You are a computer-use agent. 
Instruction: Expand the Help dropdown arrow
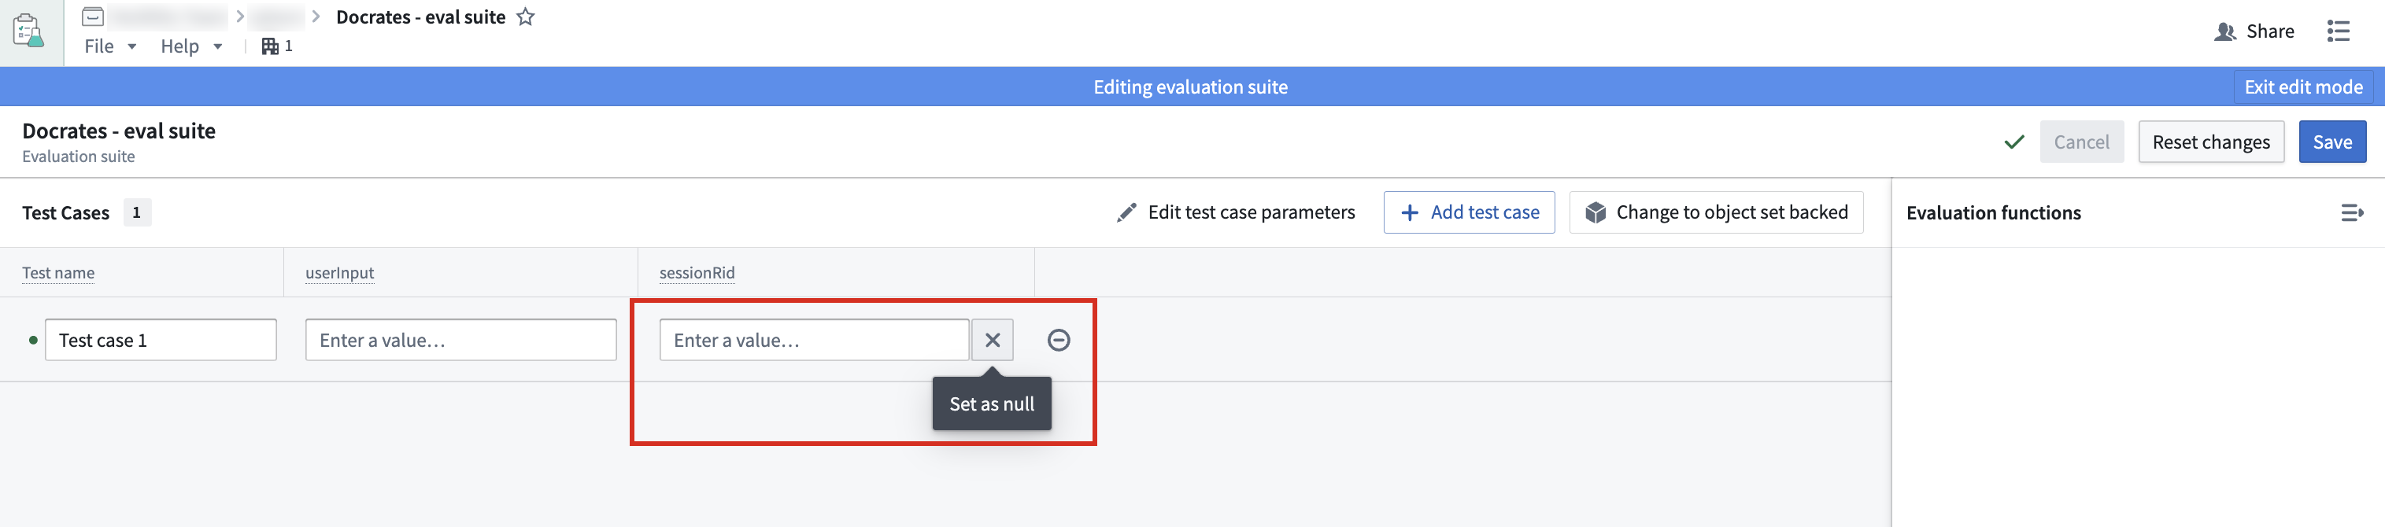coord(217,46)
